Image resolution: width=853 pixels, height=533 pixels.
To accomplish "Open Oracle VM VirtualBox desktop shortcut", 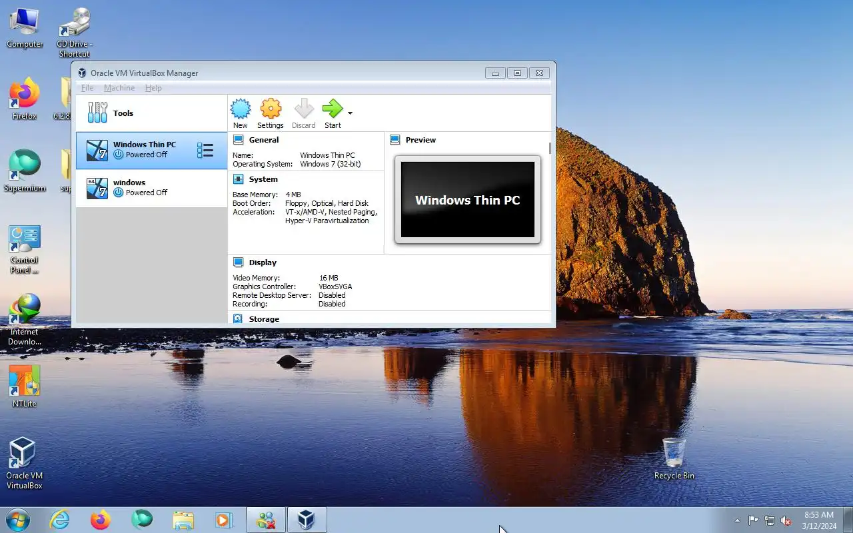I will tap(25, 463).
